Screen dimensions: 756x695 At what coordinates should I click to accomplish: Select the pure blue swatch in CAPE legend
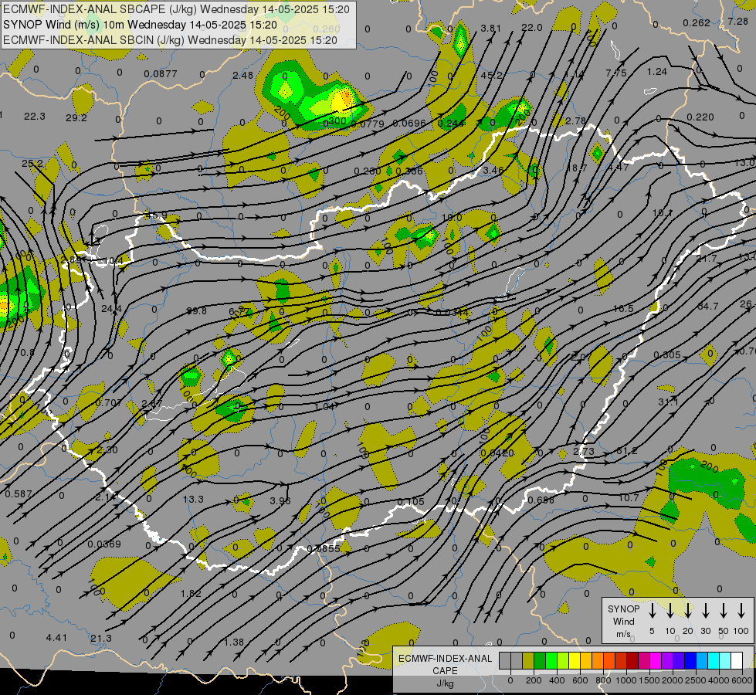point(690,660)
